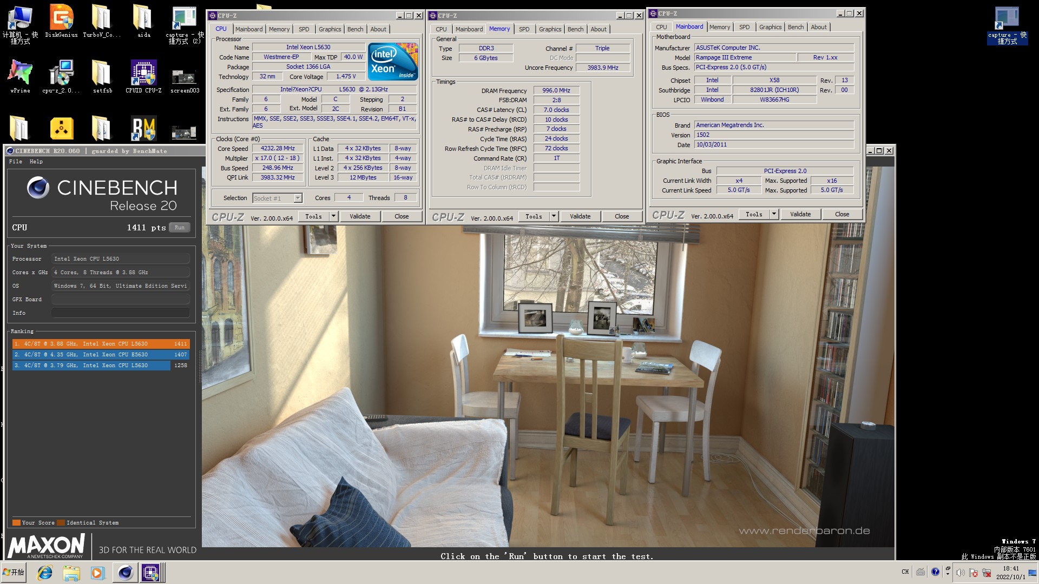The height and width of the screenshot is (584, 1039).
Task: Click Validate in the left CPU-Z window
Action: [x=360, y=216]
